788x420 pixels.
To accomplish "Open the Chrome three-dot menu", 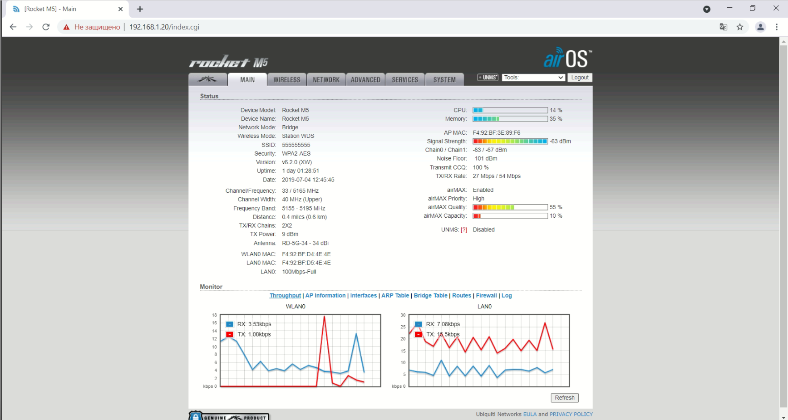I will (777, 27).
